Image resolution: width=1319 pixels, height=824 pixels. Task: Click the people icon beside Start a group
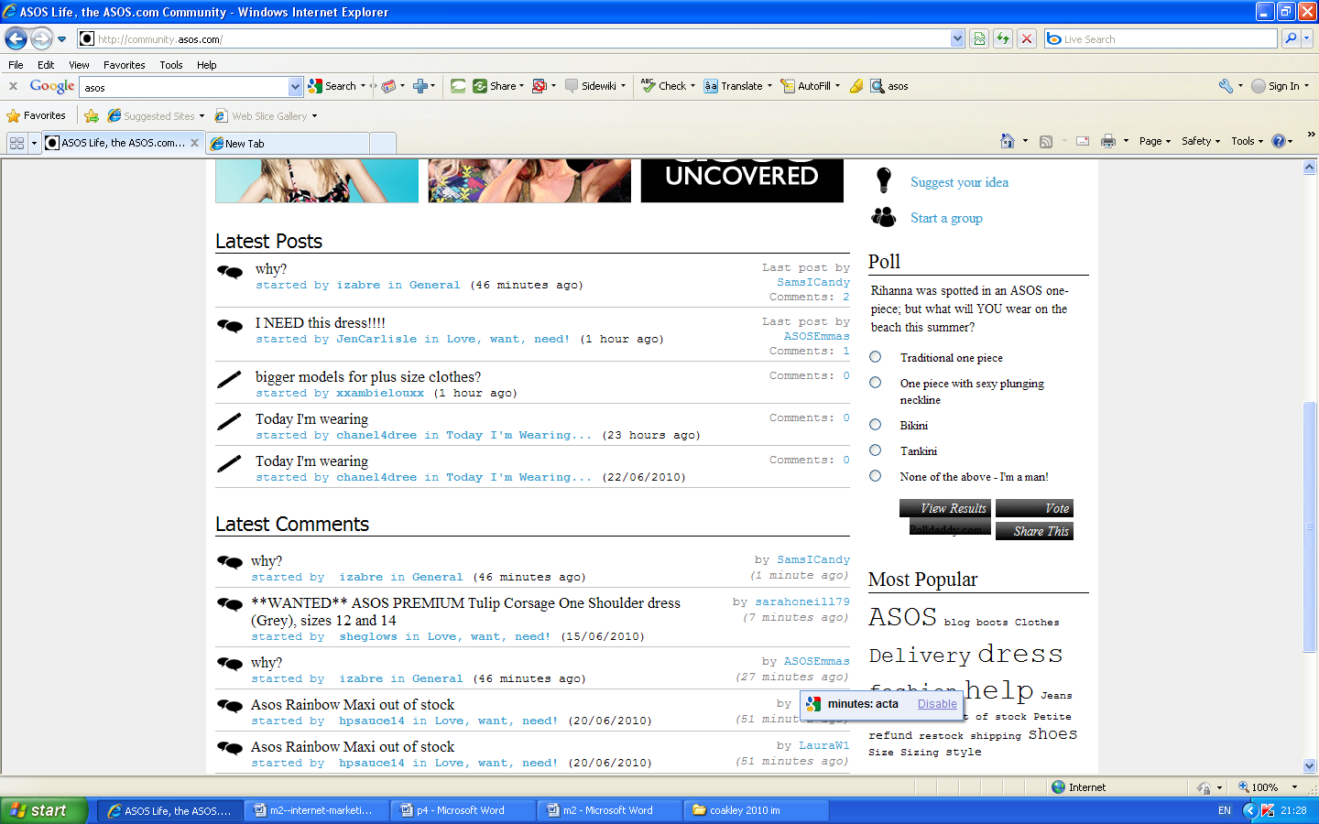884,217
